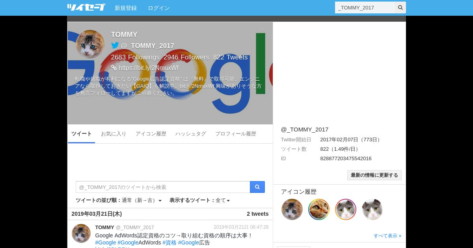Click the blue tweet search magnifier button
This screenshot has height=248, width=473.
point(257,187)
